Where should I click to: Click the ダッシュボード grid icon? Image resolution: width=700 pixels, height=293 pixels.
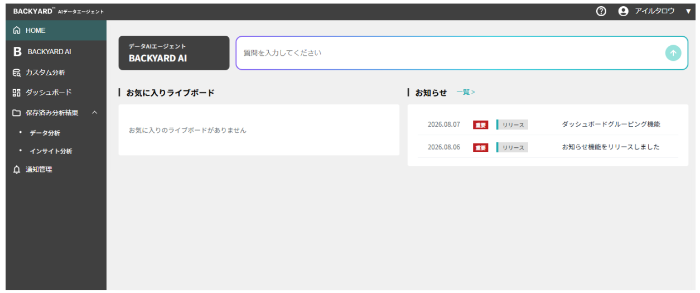(17, 93)
